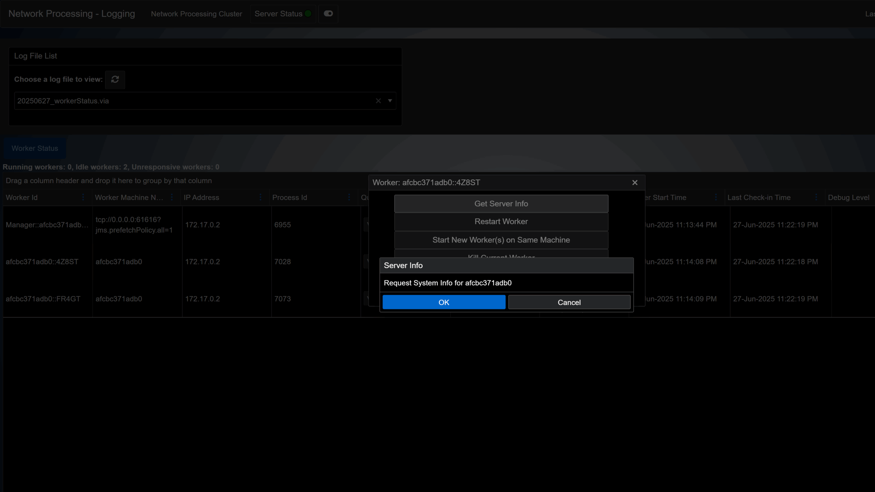This screenshot has height=492, width=875.
Task: Cancel the Server Info request
Action: [569, 302]
